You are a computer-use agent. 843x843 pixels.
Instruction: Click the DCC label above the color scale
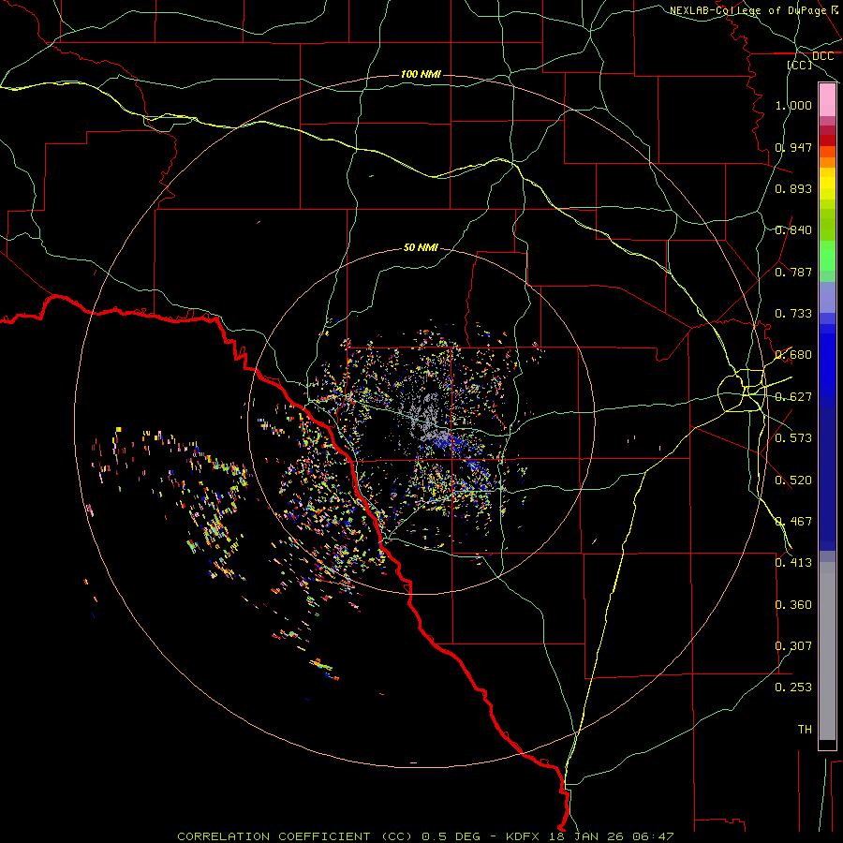point(822,56)
